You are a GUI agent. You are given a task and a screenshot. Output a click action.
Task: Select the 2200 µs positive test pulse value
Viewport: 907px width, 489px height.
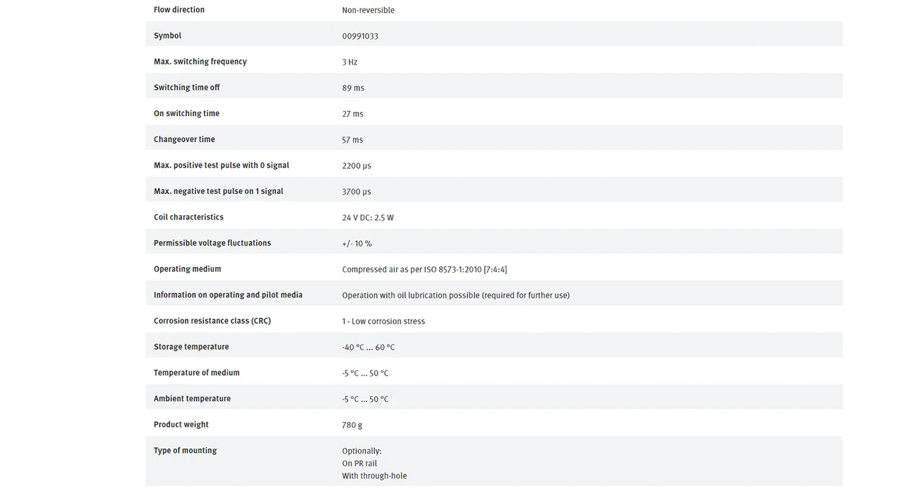pyautogui.click(x=357, y=166)
